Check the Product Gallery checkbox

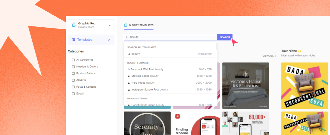[73, 73]
